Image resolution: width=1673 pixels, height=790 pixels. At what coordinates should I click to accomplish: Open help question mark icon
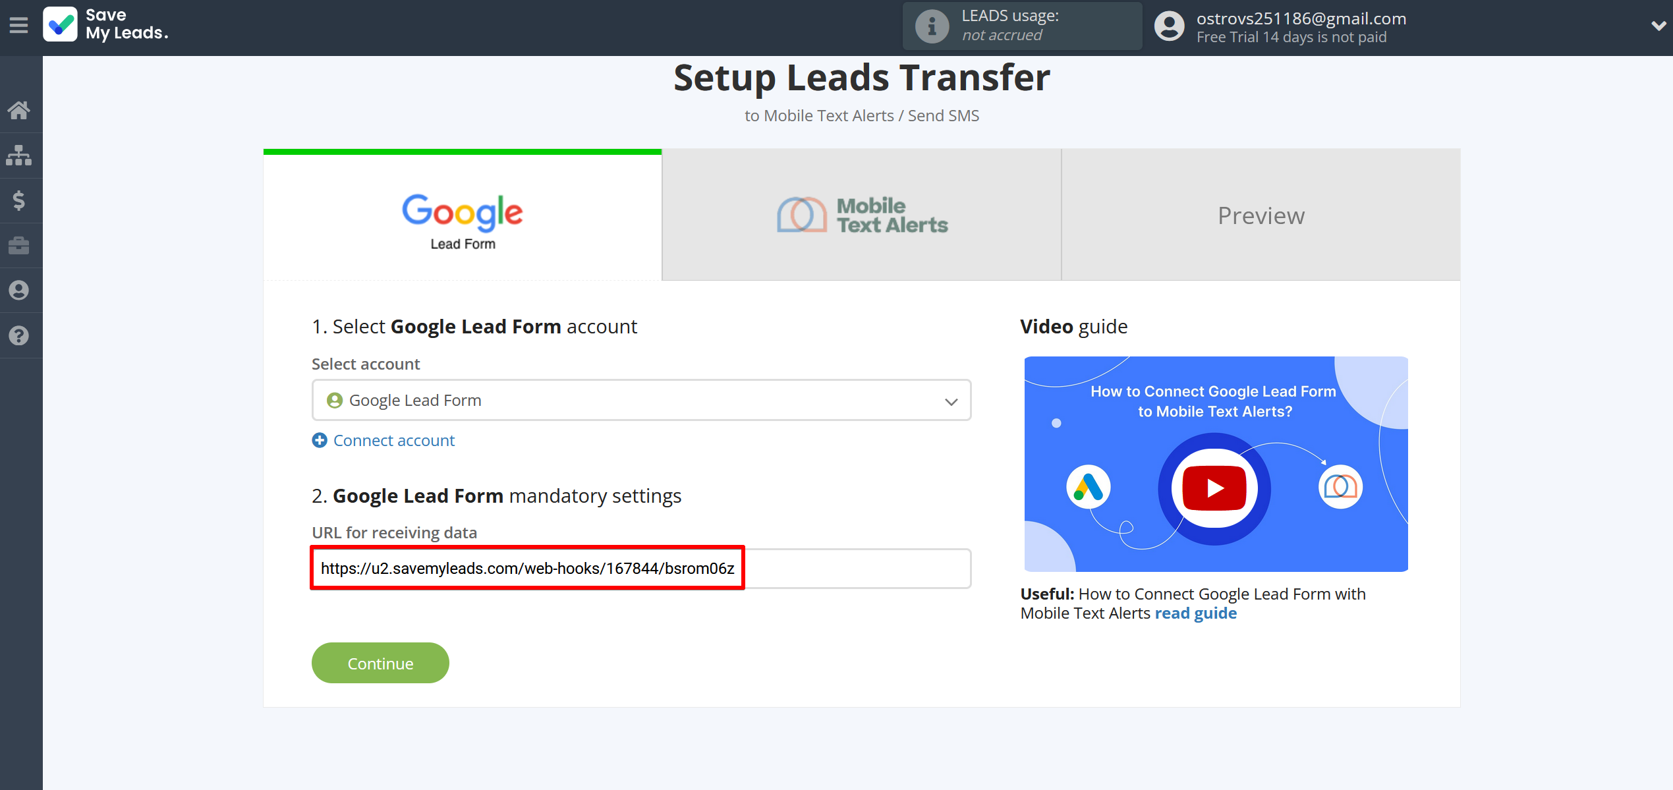[x=19, y=335]
